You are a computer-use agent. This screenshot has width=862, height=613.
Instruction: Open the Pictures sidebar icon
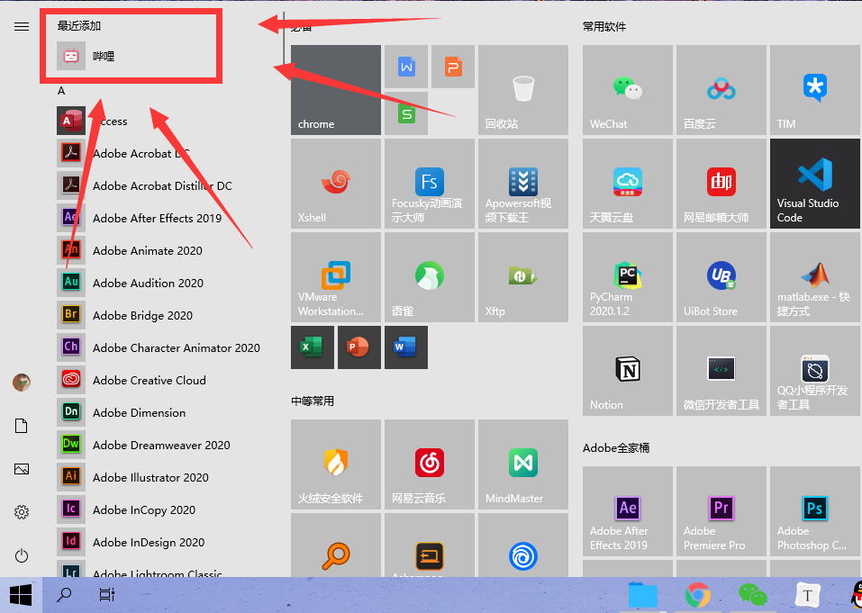pyautogui.click(x=22, y=469)
